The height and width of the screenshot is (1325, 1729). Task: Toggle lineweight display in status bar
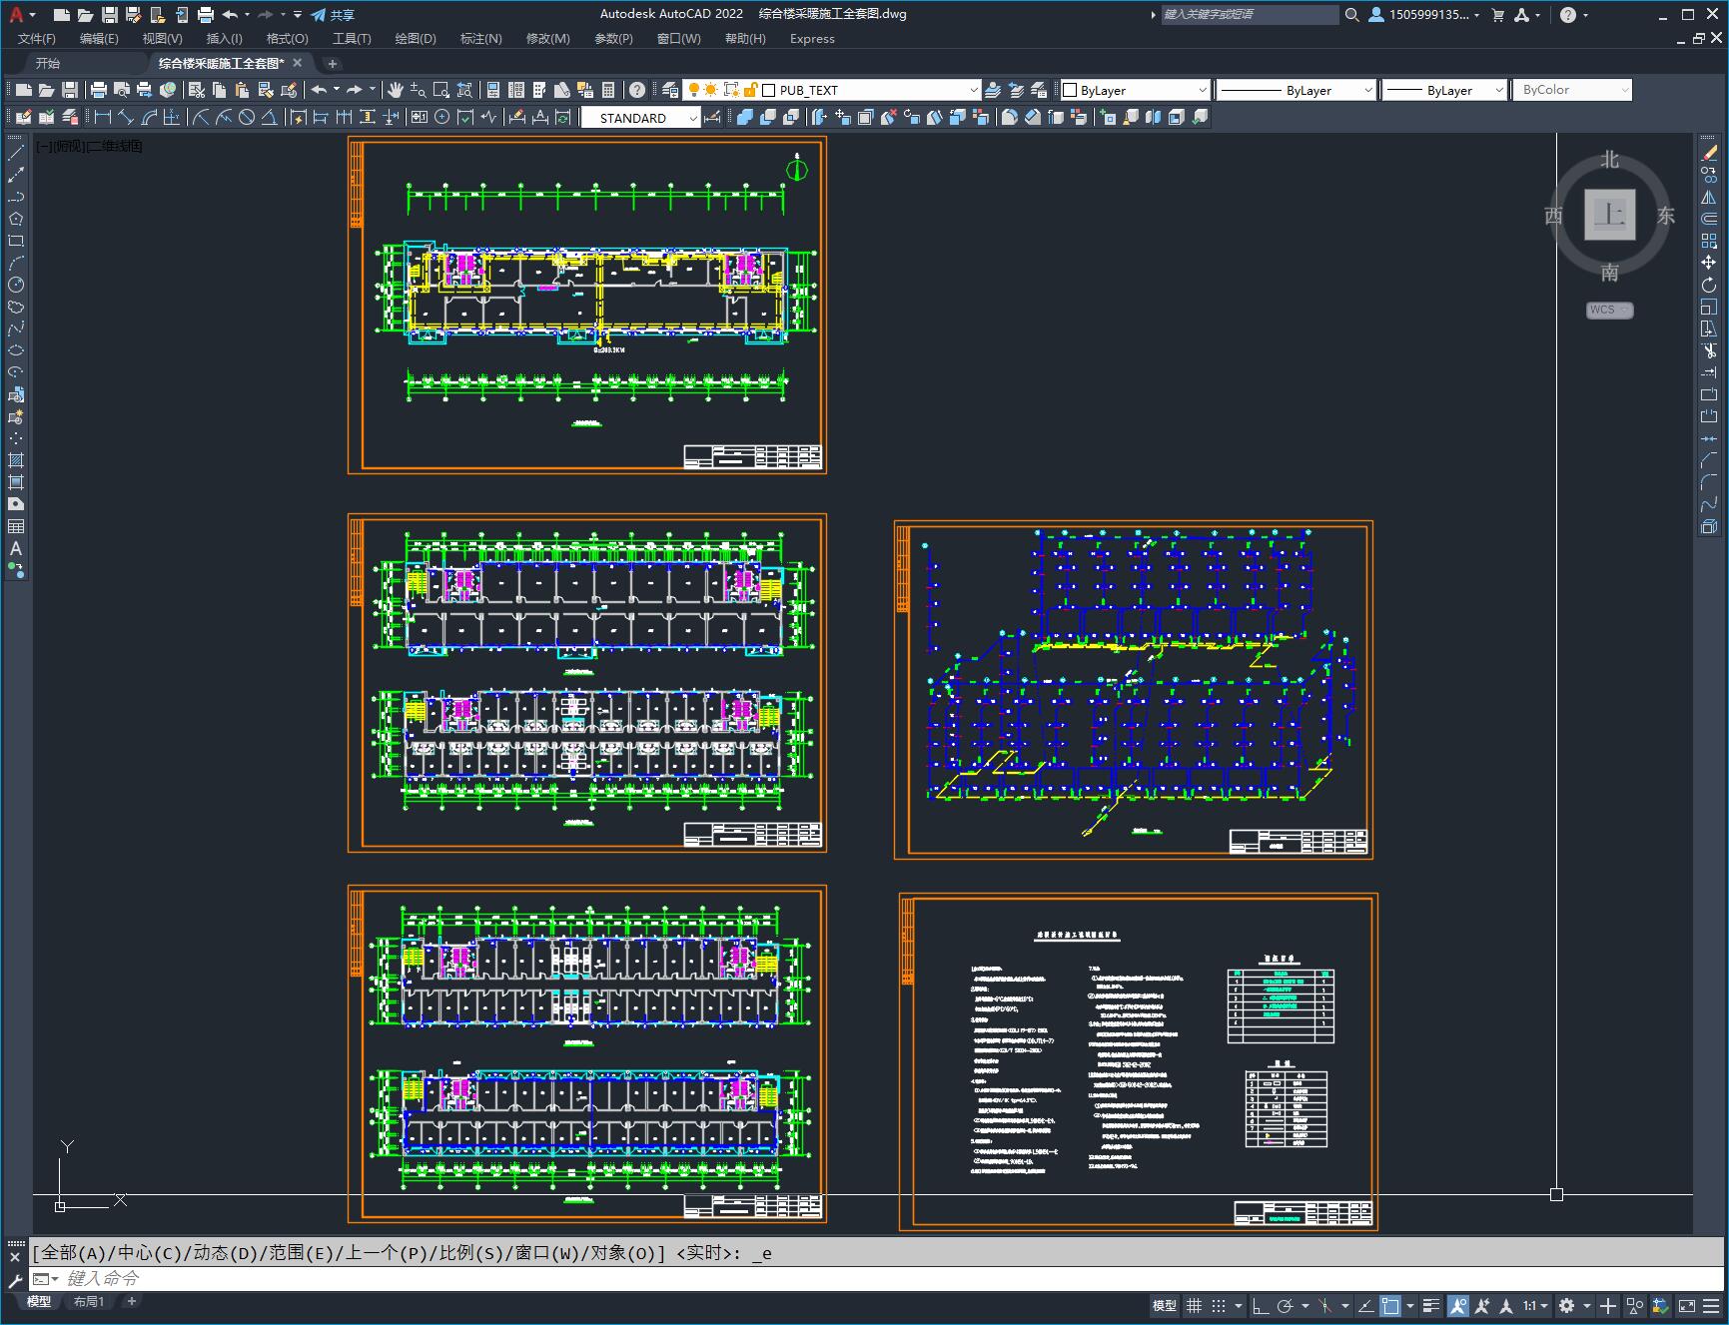coord(1431,1306)
